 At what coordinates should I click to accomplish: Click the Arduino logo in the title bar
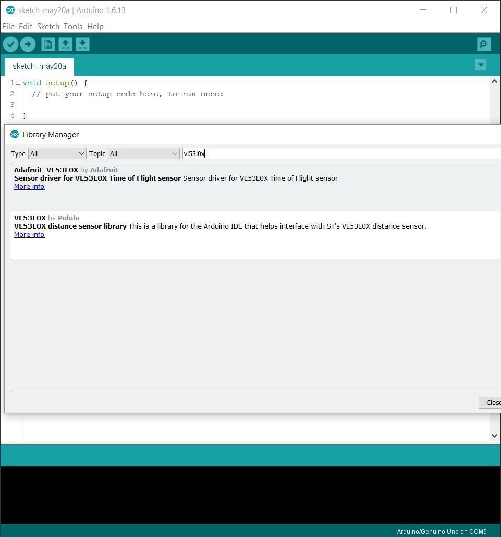pos(10,10)
